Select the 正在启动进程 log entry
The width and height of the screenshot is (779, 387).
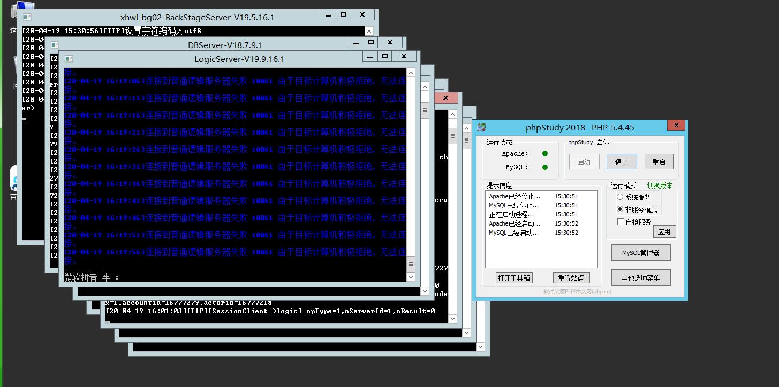[511, 214]
